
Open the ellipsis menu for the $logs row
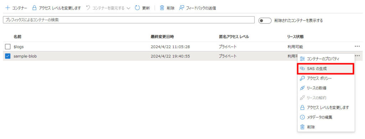357,46
